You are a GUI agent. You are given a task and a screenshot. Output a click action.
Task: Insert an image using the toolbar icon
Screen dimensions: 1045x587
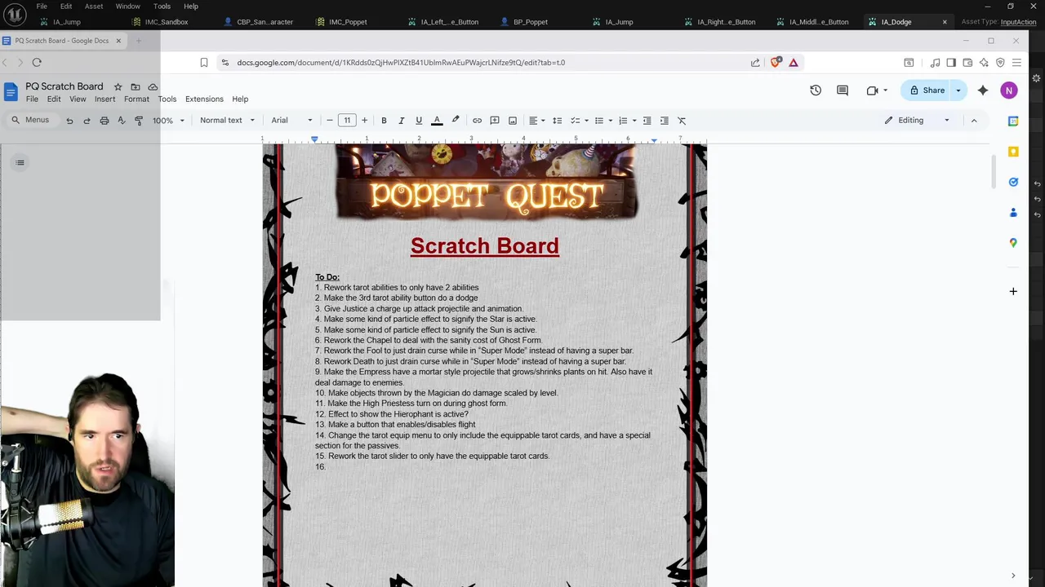coord(513,121)
